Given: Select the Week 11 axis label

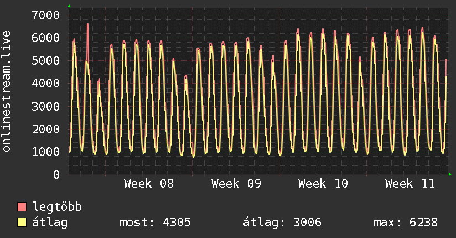Looking at the screenshot, I should click(410, 184).
